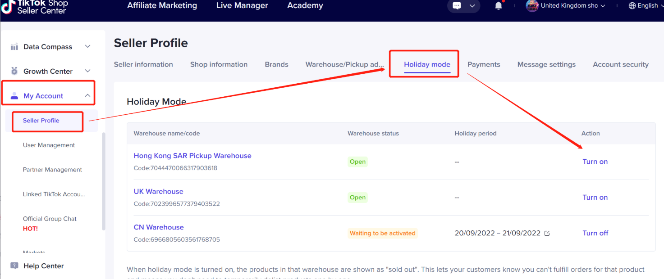Open the chat message icon

[x=457, y=6]
